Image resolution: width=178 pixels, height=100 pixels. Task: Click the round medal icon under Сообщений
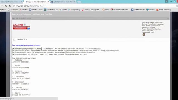(144, 34)
